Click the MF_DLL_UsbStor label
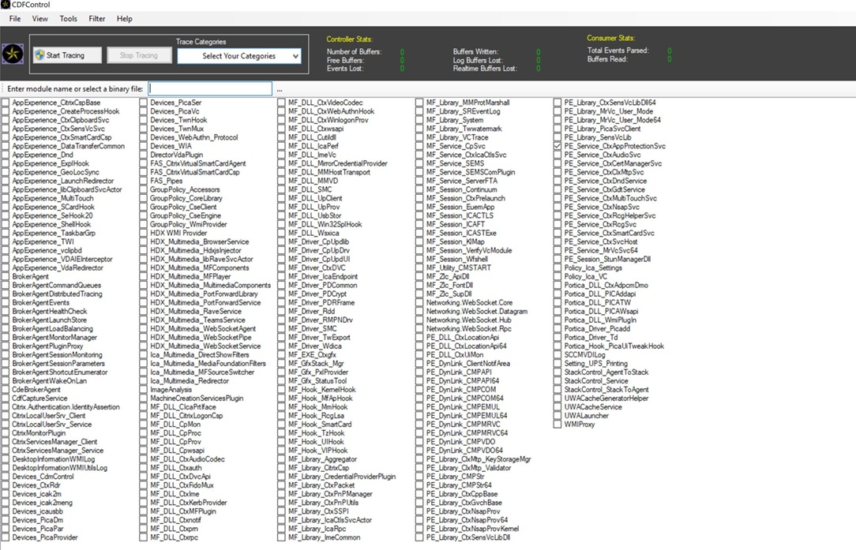The height and width of the screenshot is (550, 856). coord(315,215)
